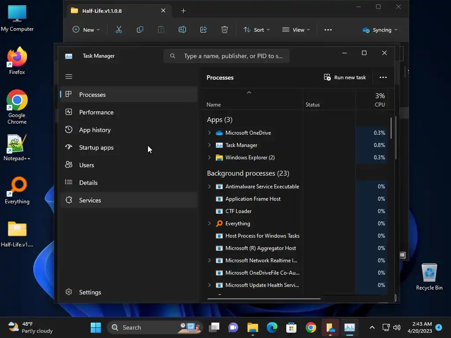The image size is (451, 338).
Task: Expand Antimalware Service Executable row
Action: pos(209,187)
